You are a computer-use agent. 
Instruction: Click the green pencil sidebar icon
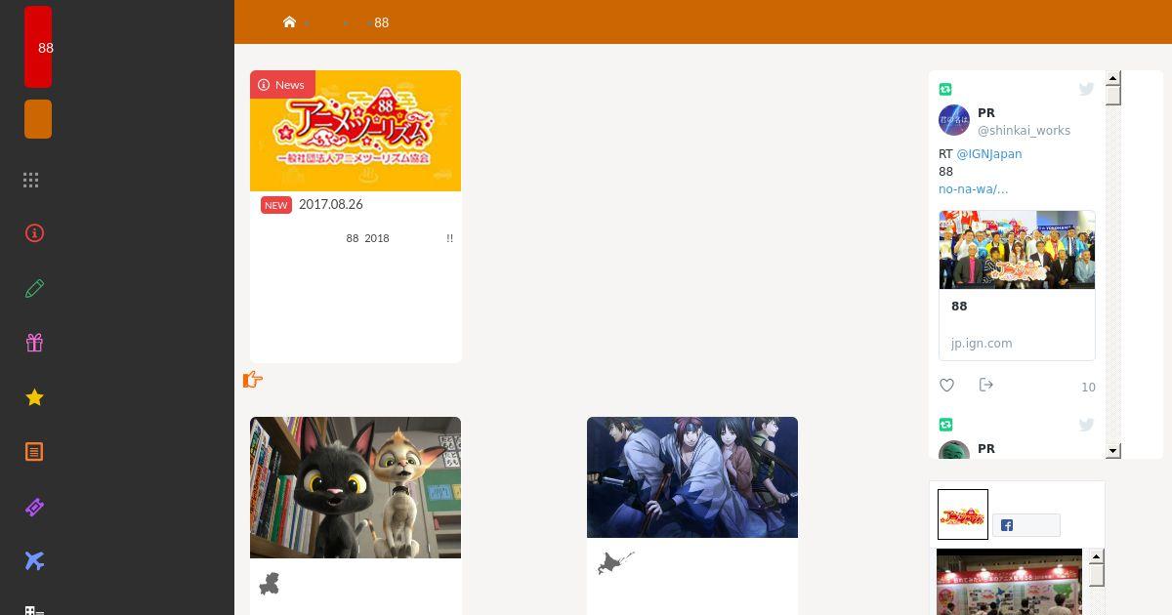click(x=34, y=288)
